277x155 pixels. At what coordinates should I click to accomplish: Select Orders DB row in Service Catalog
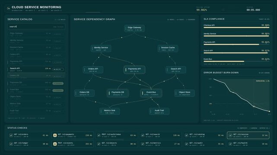click(x=36, y=76)
